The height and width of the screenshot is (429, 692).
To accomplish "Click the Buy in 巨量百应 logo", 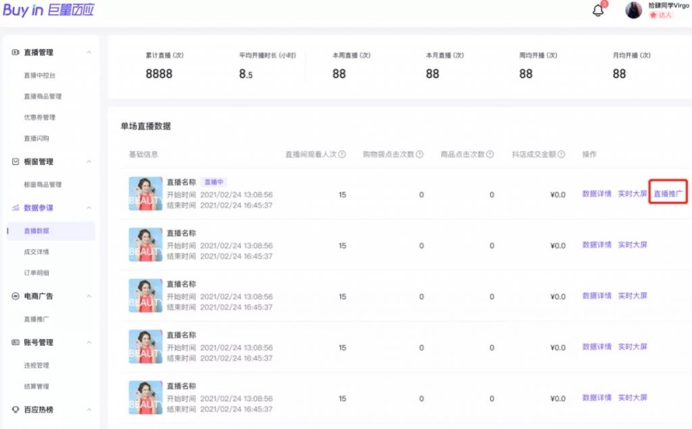I will (49, 10).
